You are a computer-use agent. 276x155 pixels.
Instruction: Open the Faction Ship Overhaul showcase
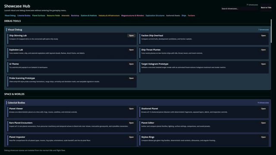click(263, 35)
